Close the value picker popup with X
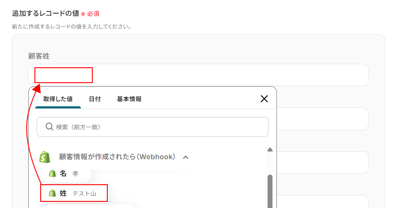Viewport: 397px width, 208px height. coord(264,99)
